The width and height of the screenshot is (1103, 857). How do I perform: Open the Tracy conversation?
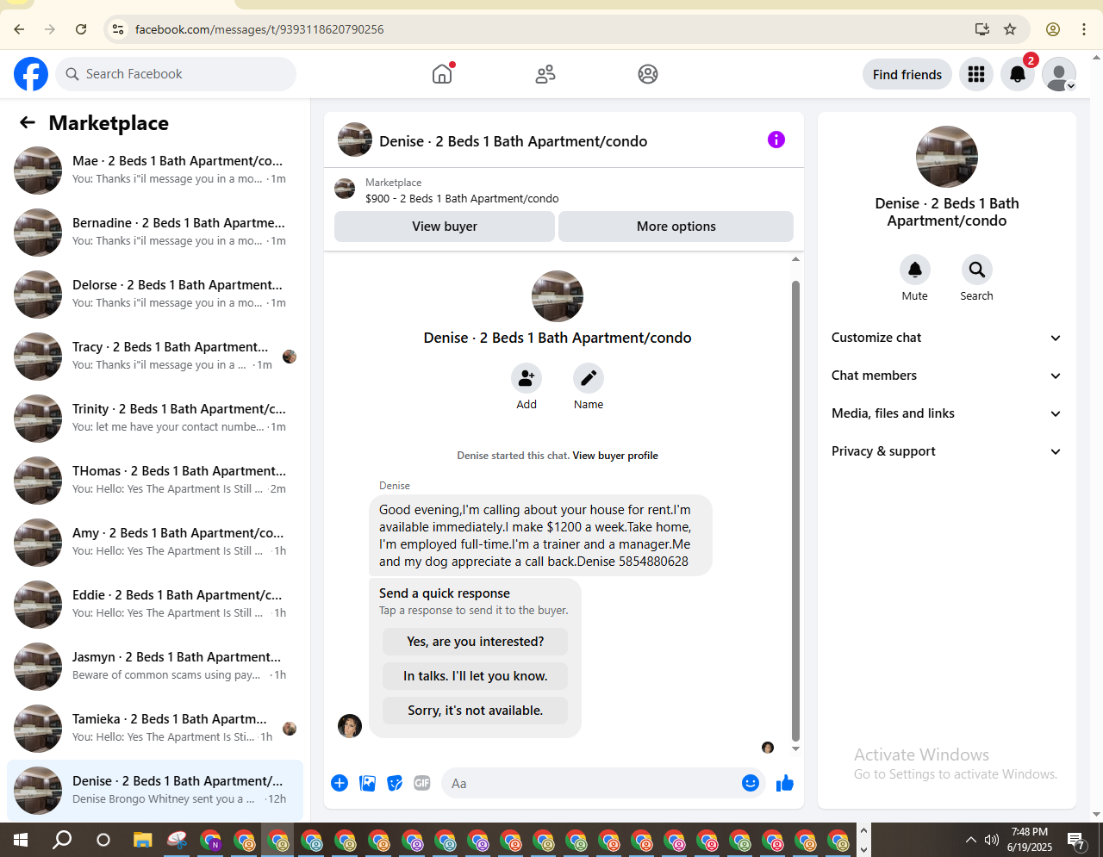coord(155,357)
